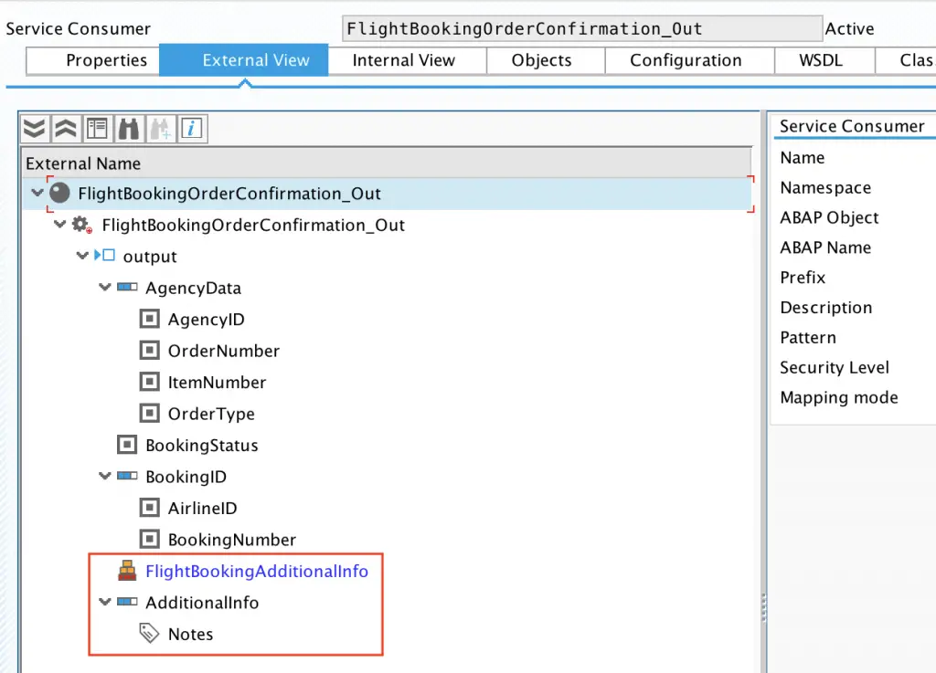The image size is (936, 673).
Task: Click the Security Level label
Action: 835,367
